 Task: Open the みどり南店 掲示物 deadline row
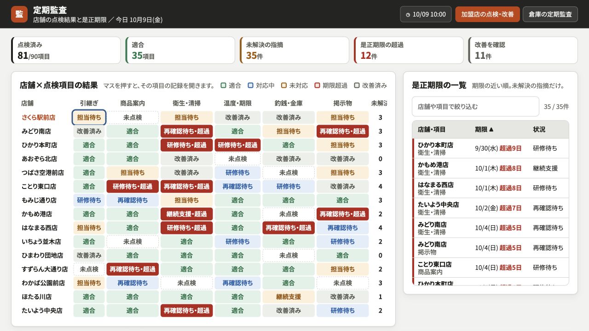[x=491, y=248]
